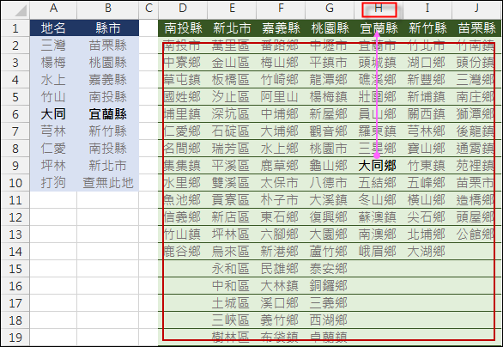Click cell 板橋區
Viewport: 503px width, 347px height.
[232, 80]
